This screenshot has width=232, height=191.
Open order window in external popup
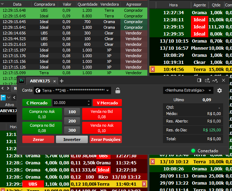(x=207, y=80)
